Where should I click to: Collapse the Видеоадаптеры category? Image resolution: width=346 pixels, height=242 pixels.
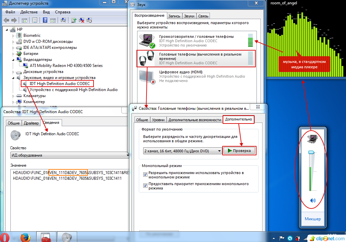point(13,60)
